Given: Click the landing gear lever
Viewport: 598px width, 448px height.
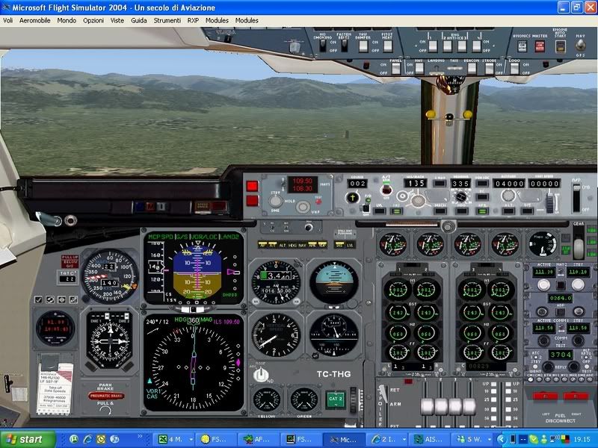Looking at the screenshot, I should coord(579,242).
